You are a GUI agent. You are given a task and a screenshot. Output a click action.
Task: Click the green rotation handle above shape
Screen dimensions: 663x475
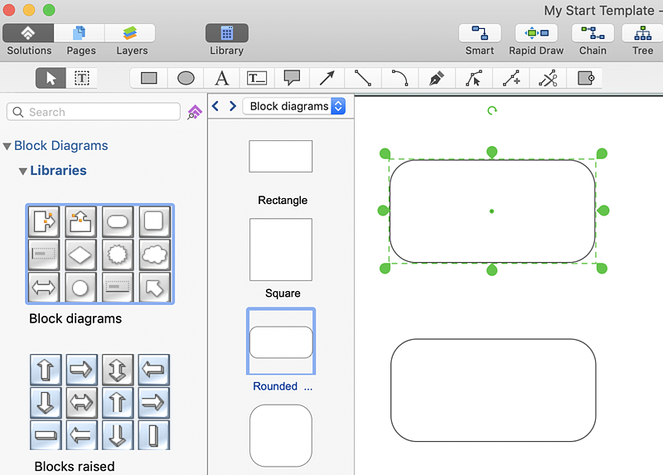(x=491, y=111)
